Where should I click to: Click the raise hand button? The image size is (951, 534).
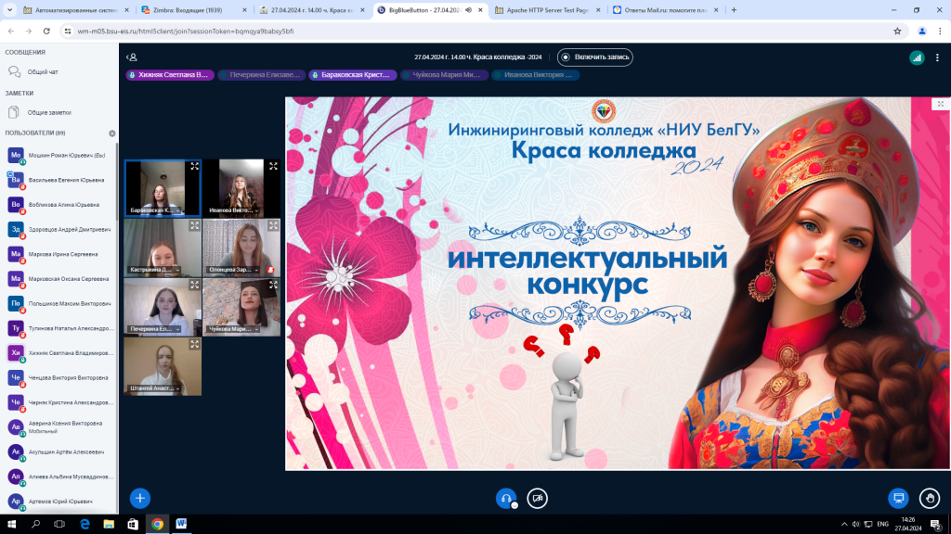click(x=930, y=498)
